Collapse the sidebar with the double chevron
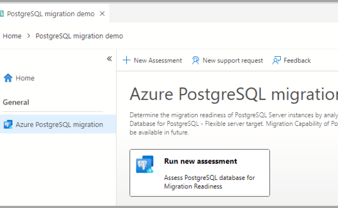Image resolution: width=338 pixels, height=208 pixels. click(109, 59)
